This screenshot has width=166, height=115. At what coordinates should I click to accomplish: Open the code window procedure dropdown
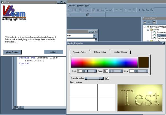pyautogui.click(x=94, y=36)
